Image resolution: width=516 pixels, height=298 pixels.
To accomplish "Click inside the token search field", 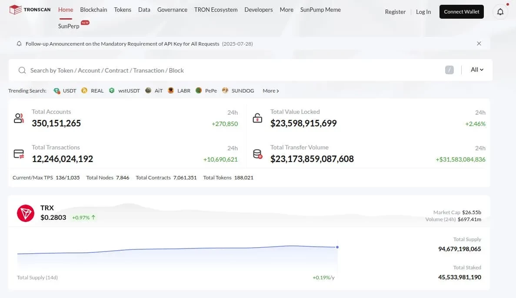I will coord(130,70).
